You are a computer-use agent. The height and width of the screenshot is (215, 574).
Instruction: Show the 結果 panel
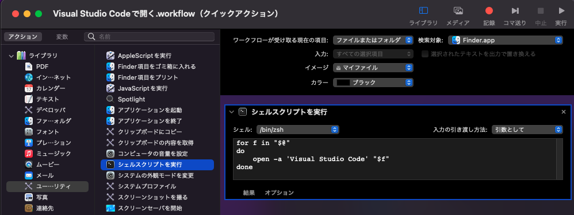click(249, 193)
